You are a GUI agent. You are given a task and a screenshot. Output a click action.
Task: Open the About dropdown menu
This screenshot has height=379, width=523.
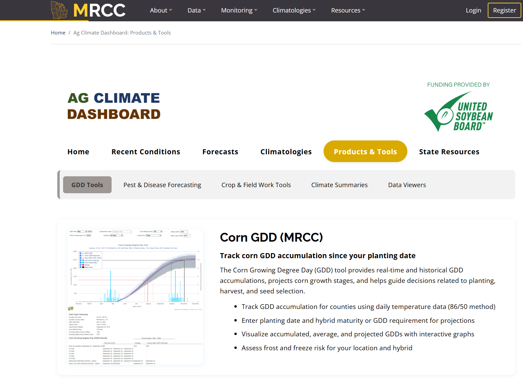[x=161, y=10]
